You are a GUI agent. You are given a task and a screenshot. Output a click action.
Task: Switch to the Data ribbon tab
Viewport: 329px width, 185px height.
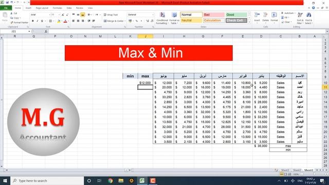pyautogui.click(x=69, y=8)
